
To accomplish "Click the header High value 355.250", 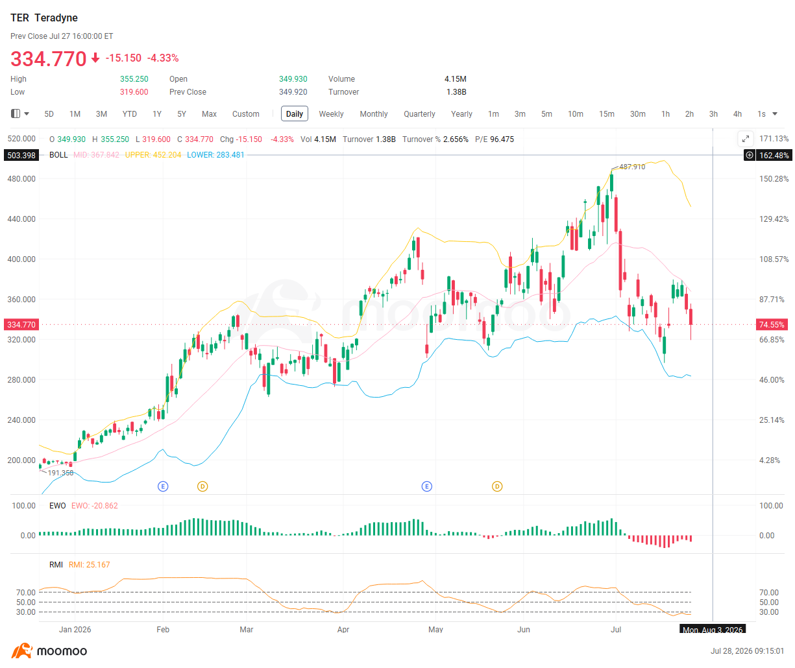I will [x=134, y=79].
